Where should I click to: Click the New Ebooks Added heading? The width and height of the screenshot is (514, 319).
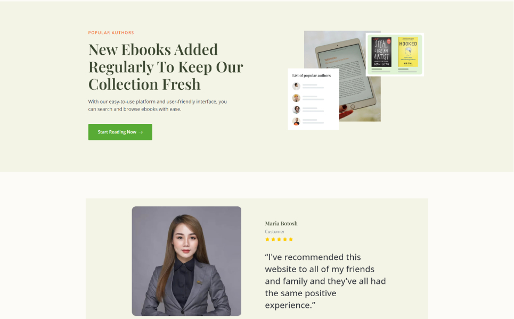166,67
